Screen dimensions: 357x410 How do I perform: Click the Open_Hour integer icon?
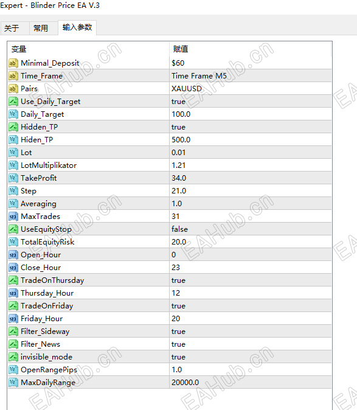click(x=13, y=255)
